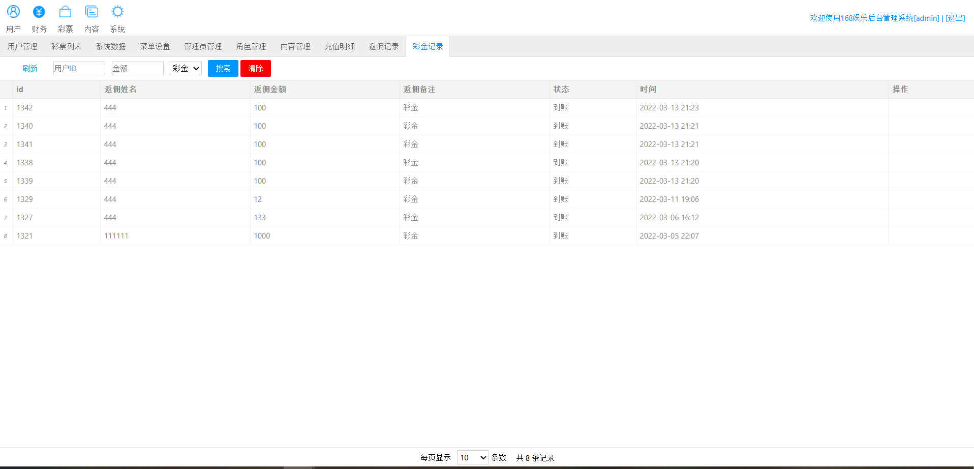Select the row with id 1339

click(487, 181)
